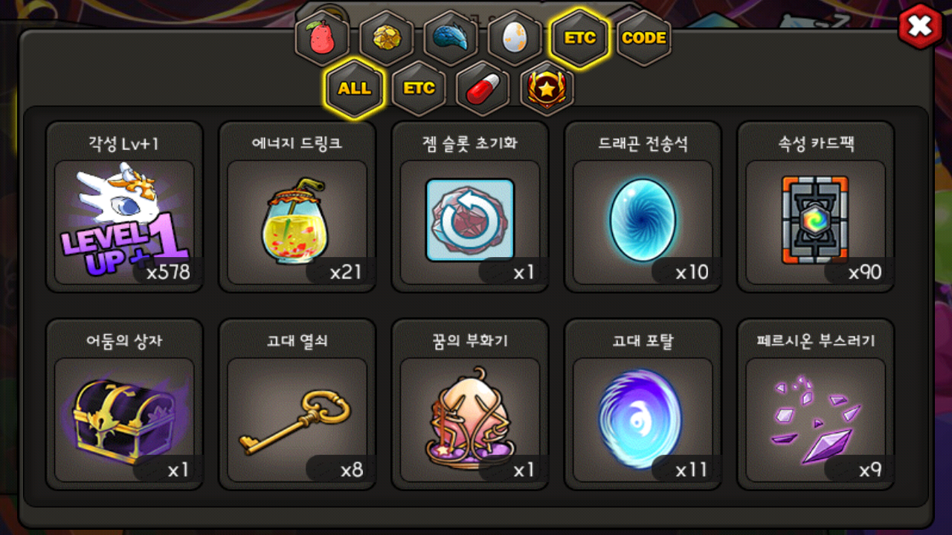Show ALL items filter
The image size is (952, 535).
tap(355, 88)
